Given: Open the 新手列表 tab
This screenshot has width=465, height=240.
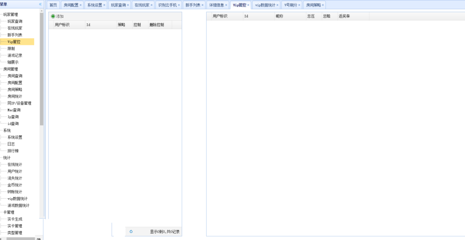Looking at the screenshot, I should [x=193, y=5].
